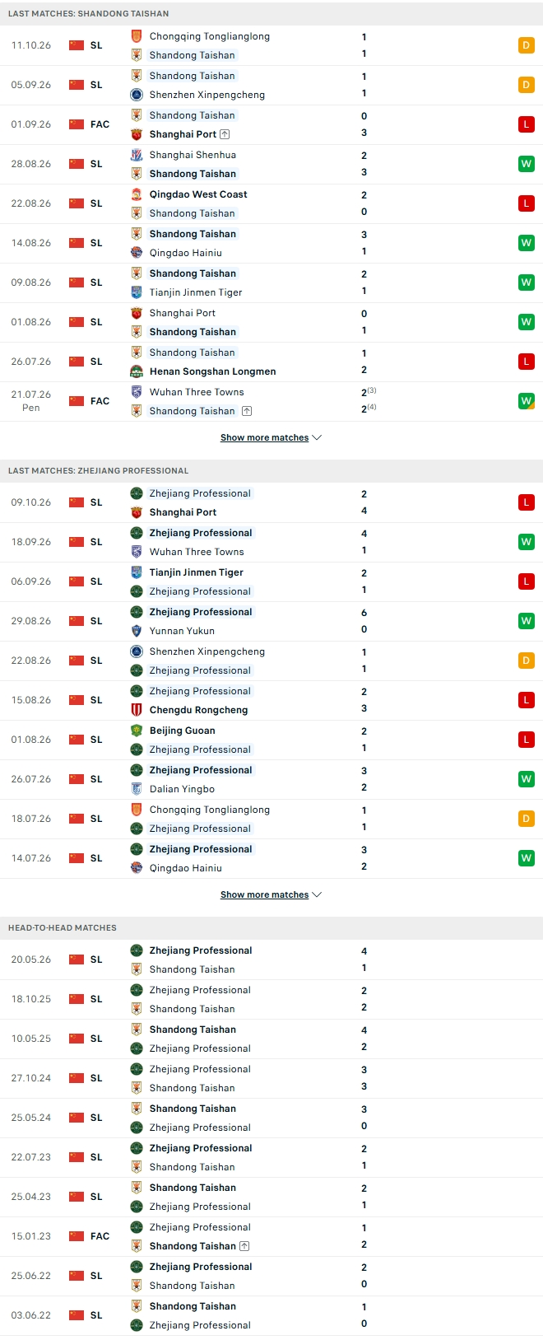Click the Shanghai Port crest in the 01.09.26 FAC match
This screenshot has width=543, height=1340.
pos(137,134)
